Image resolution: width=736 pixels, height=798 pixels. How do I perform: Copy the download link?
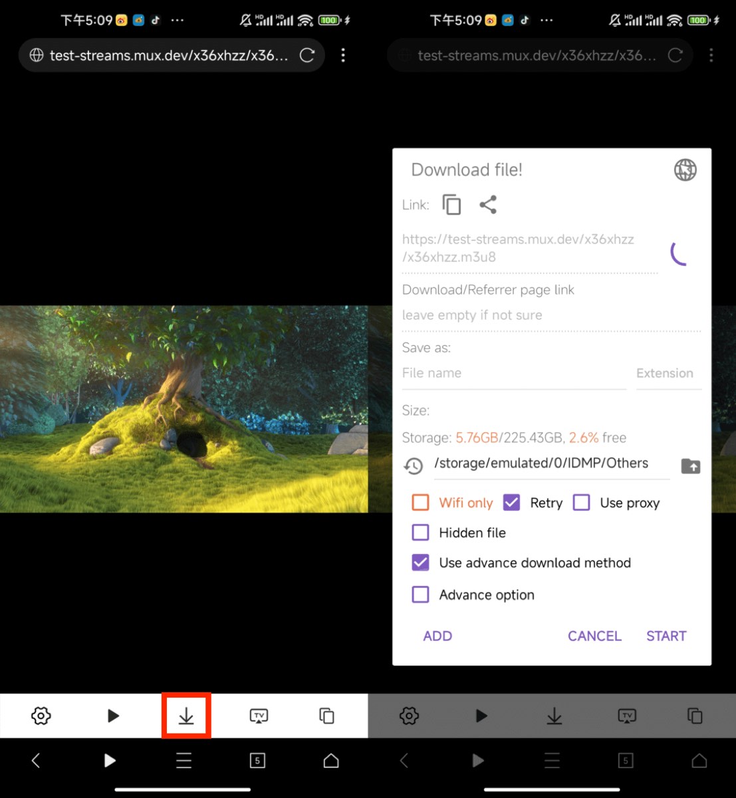pos(451,205)
